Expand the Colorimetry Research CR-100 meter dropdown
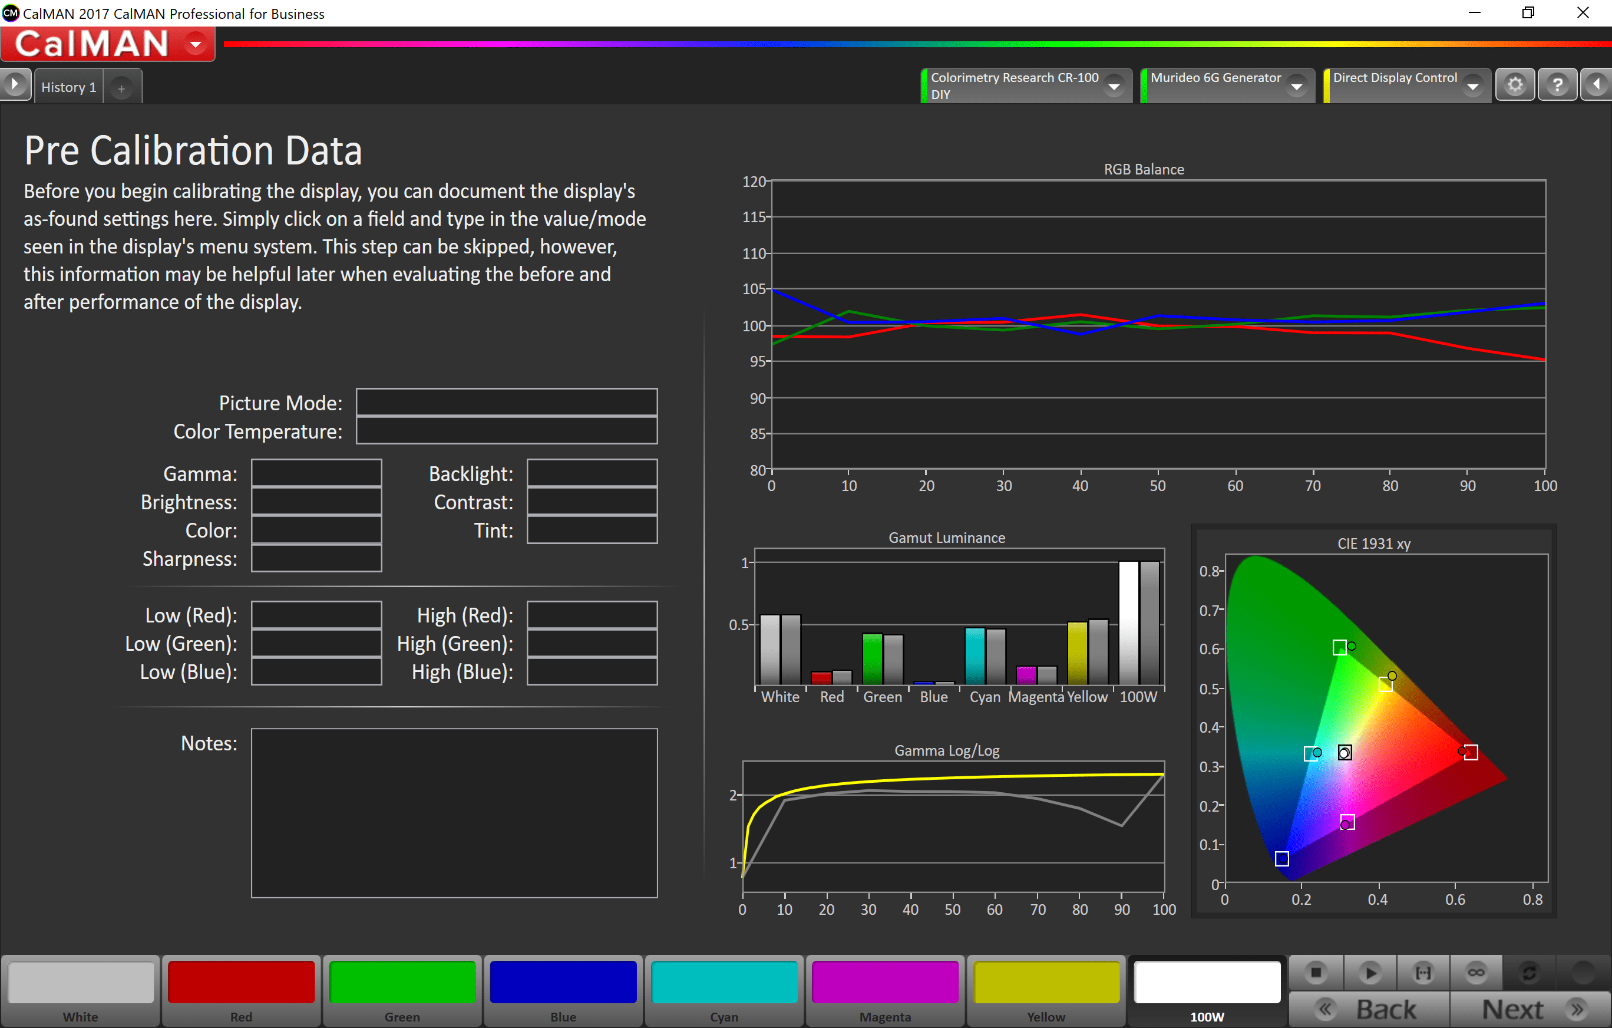This screenshot has width=1612, height=1028. pyautogui.click(x=1114, y=87)
